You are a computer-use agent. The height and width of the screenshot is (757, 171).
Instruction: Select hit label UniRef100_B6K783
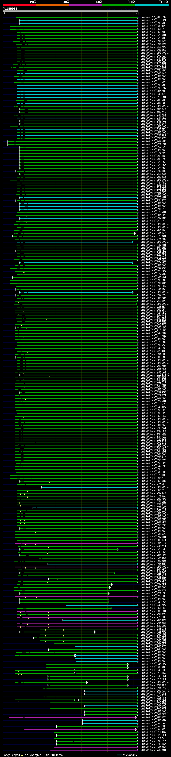point(153,32)
